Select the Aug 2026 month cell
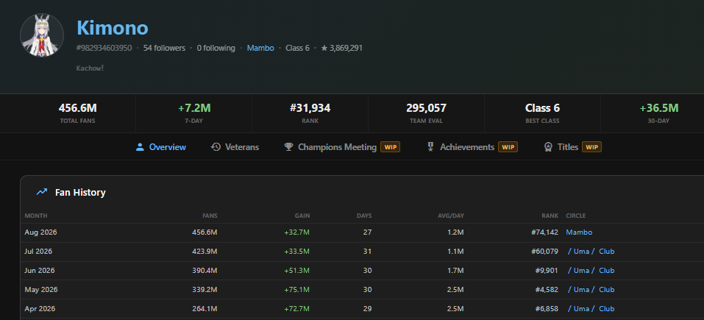The width and height of the screenshot is (704, 320). [41, 232]
